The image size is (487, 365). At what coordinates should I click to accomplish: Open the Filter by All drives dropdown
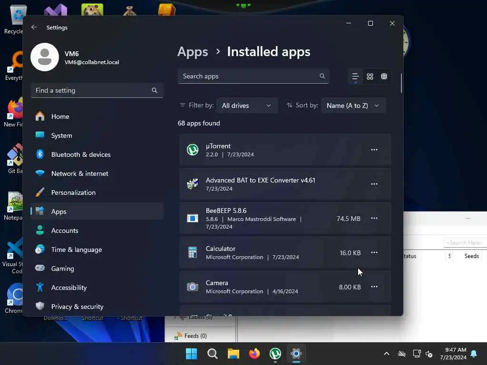pos(247,106)
